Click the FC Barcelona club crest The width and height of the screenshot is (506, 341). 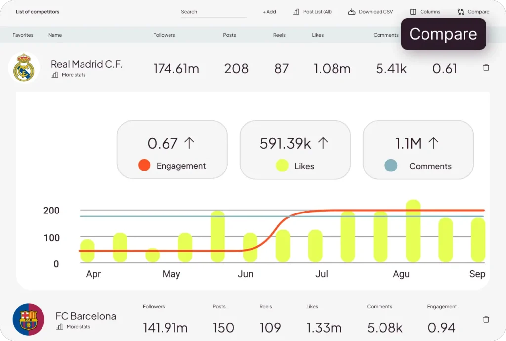28,320
